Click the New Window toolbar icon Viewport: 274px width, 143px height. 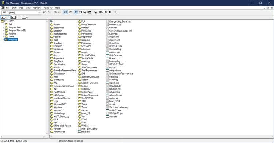click(x=95, y=12)
